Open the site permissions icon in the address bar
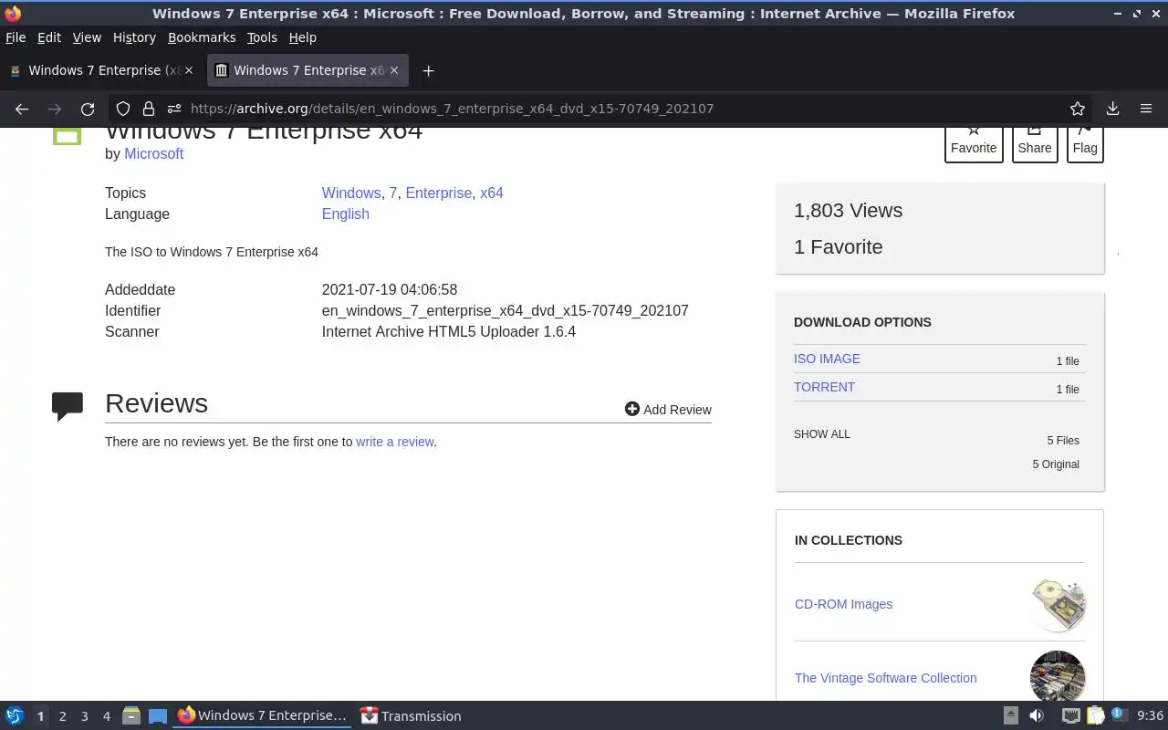1168x730 pixels. click(173, 109)
